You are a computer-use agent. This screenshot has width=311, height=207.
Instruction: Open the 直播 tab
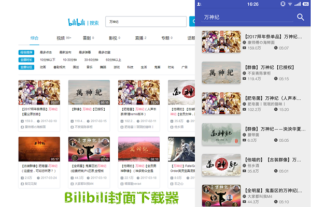click(x=140, y=38)
